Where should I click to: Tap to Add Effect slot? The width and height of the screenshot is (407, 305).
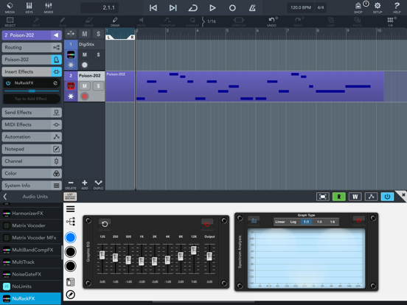(32, 99)
